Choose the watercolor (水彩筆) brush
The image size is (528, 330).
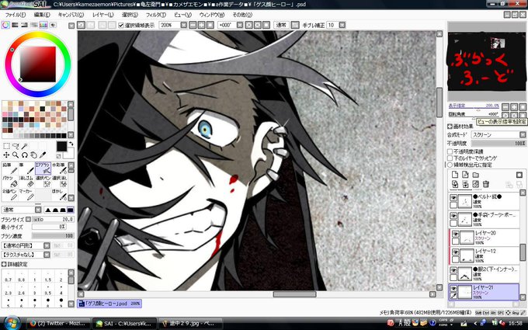[60, 168]
